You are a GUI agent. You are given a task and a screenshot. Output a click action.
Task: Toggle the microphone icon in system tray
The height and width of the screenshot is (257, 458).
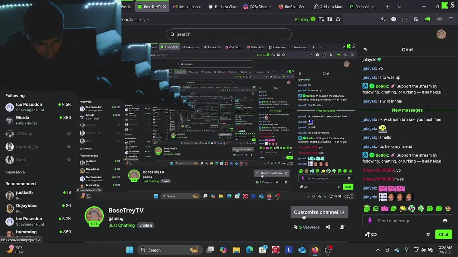click(x=406, y=250)
